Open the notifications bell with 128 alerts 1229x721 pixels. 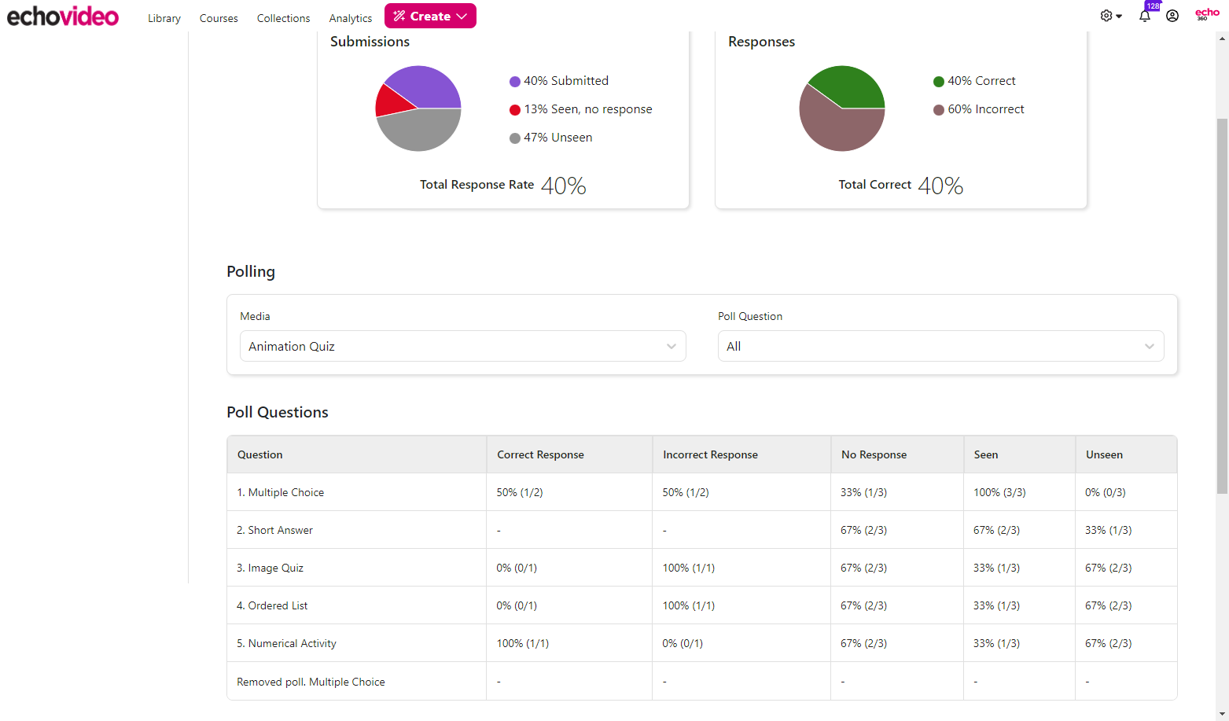pos(1145,16)
